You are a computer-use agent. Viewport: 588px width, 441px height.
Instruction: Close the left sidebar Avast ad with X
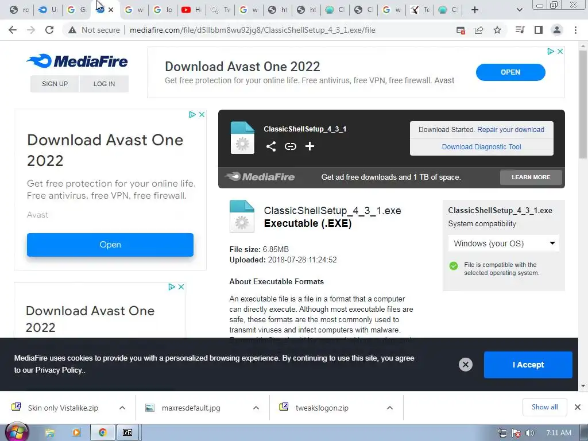(202, 114)
